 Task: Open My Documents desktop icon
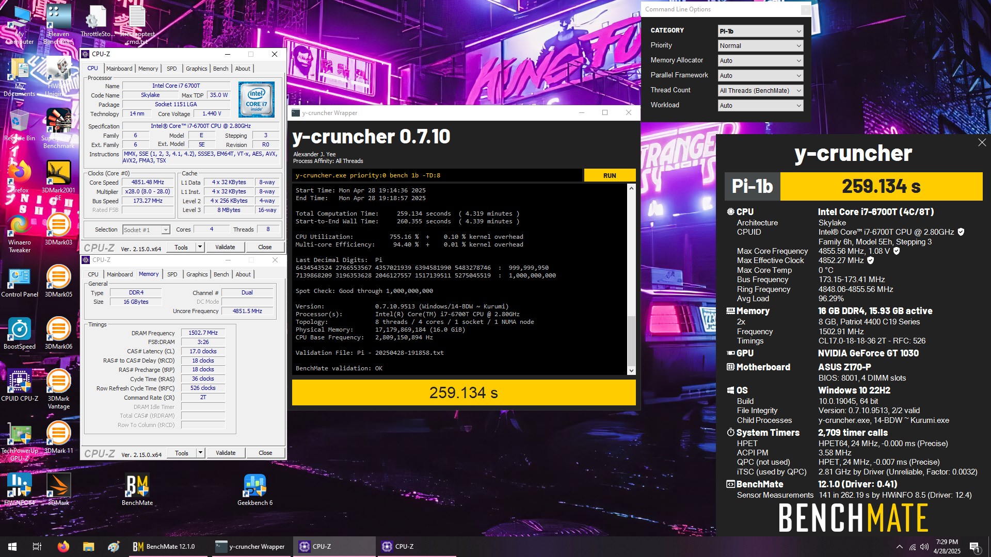tap(20, 77)
